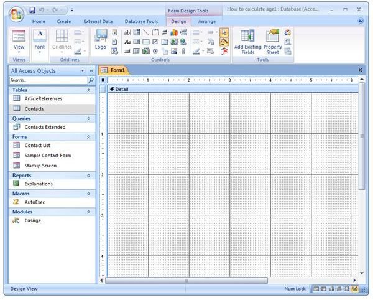Open Add Existing Fields pane
Image resolution: width=373 pixels, height=300 pixels.
point(247,41)
